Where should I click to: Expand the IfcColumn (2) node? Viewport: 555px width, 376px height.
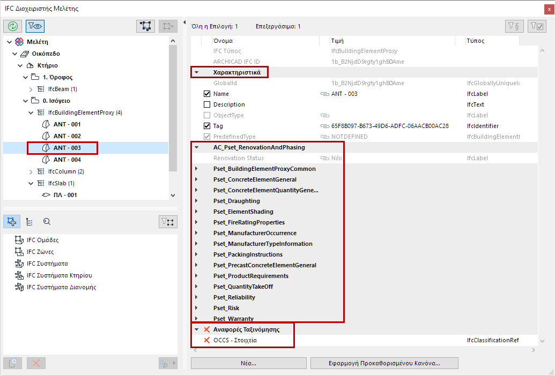tap(31, 172)
